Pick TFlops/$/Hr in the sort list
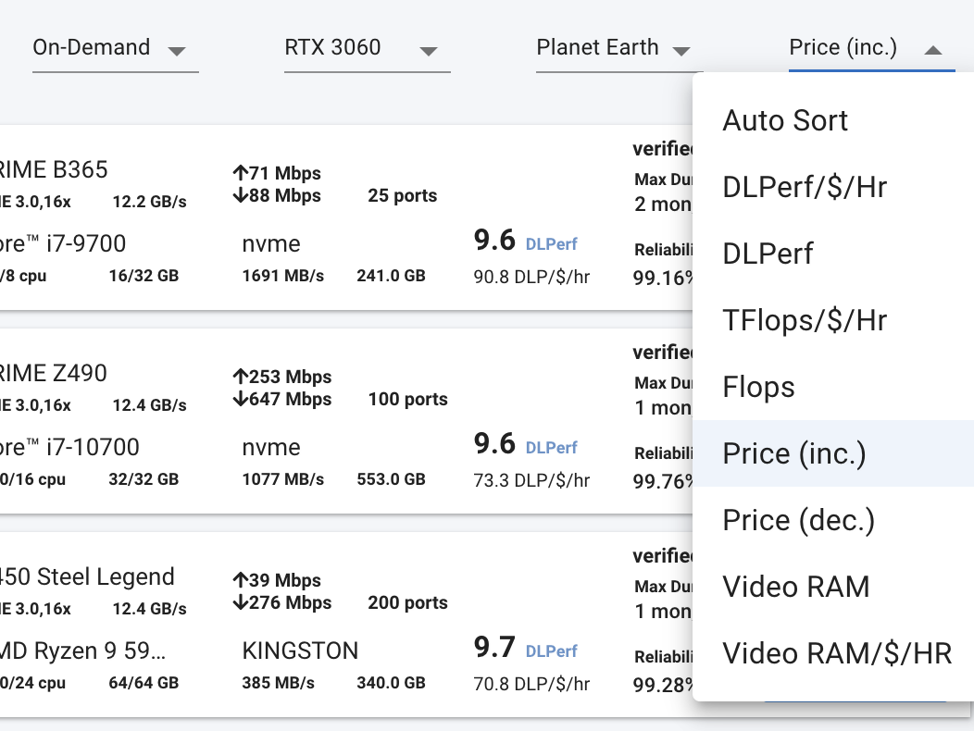 (805, 320)
